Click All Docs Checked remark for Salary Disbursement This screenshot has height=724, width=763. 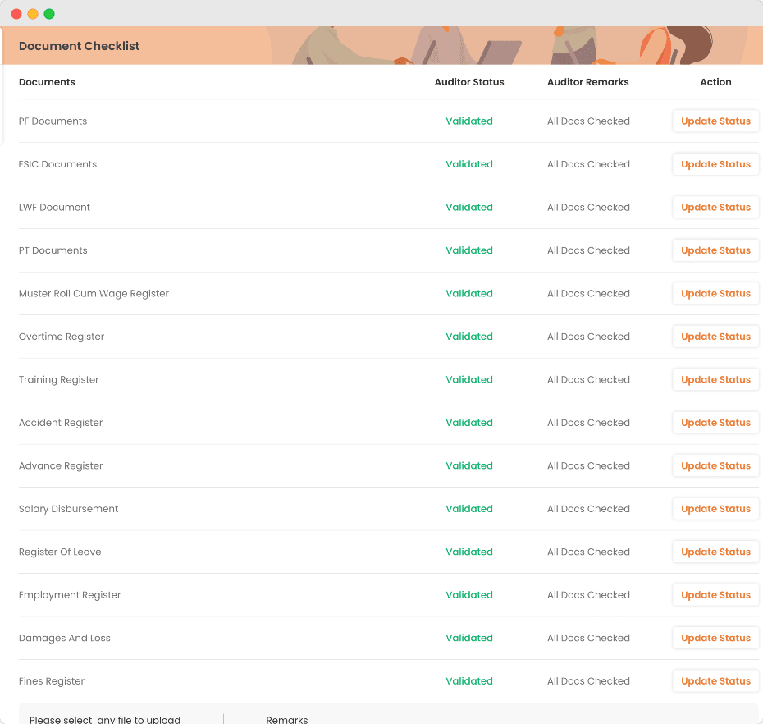tap(588, 509)
